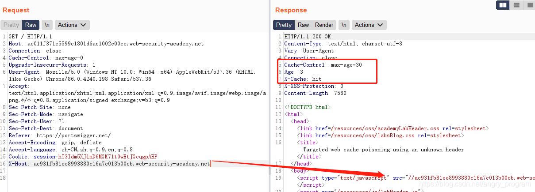Click Content-Length: 7580 response header
Screen dimensions: 535x192
(315, 93)
